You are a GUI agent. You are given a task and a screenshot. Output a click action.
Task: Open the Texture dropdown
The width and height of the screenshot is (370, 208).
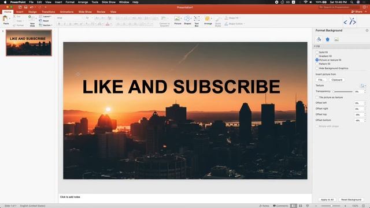(x=363, y=86)
